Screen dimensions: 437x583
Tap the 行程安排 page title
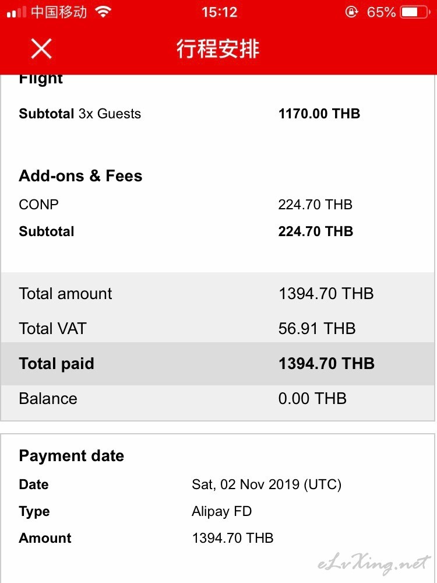218,49
